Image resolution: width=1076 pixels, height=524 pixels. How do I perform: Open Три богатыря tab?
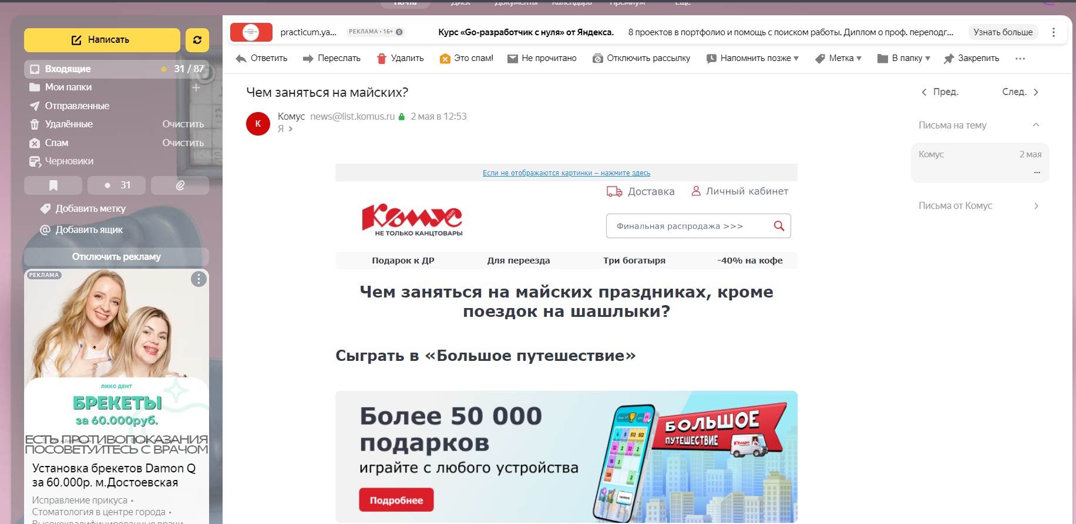pyautogui.click(x=634, y=261)
